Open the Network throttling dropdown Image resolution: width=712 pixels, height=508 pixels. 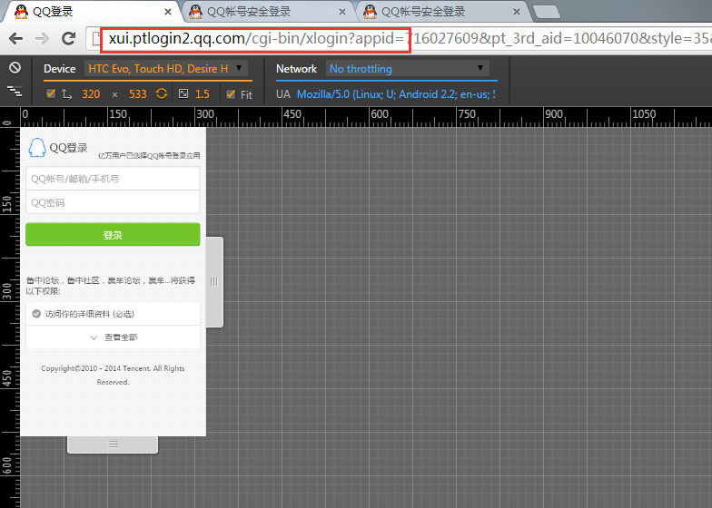click(x=408, y=69)
